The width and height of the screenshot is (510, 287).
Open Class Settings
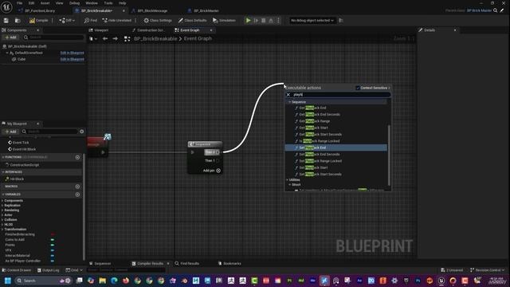coord(158,21)
